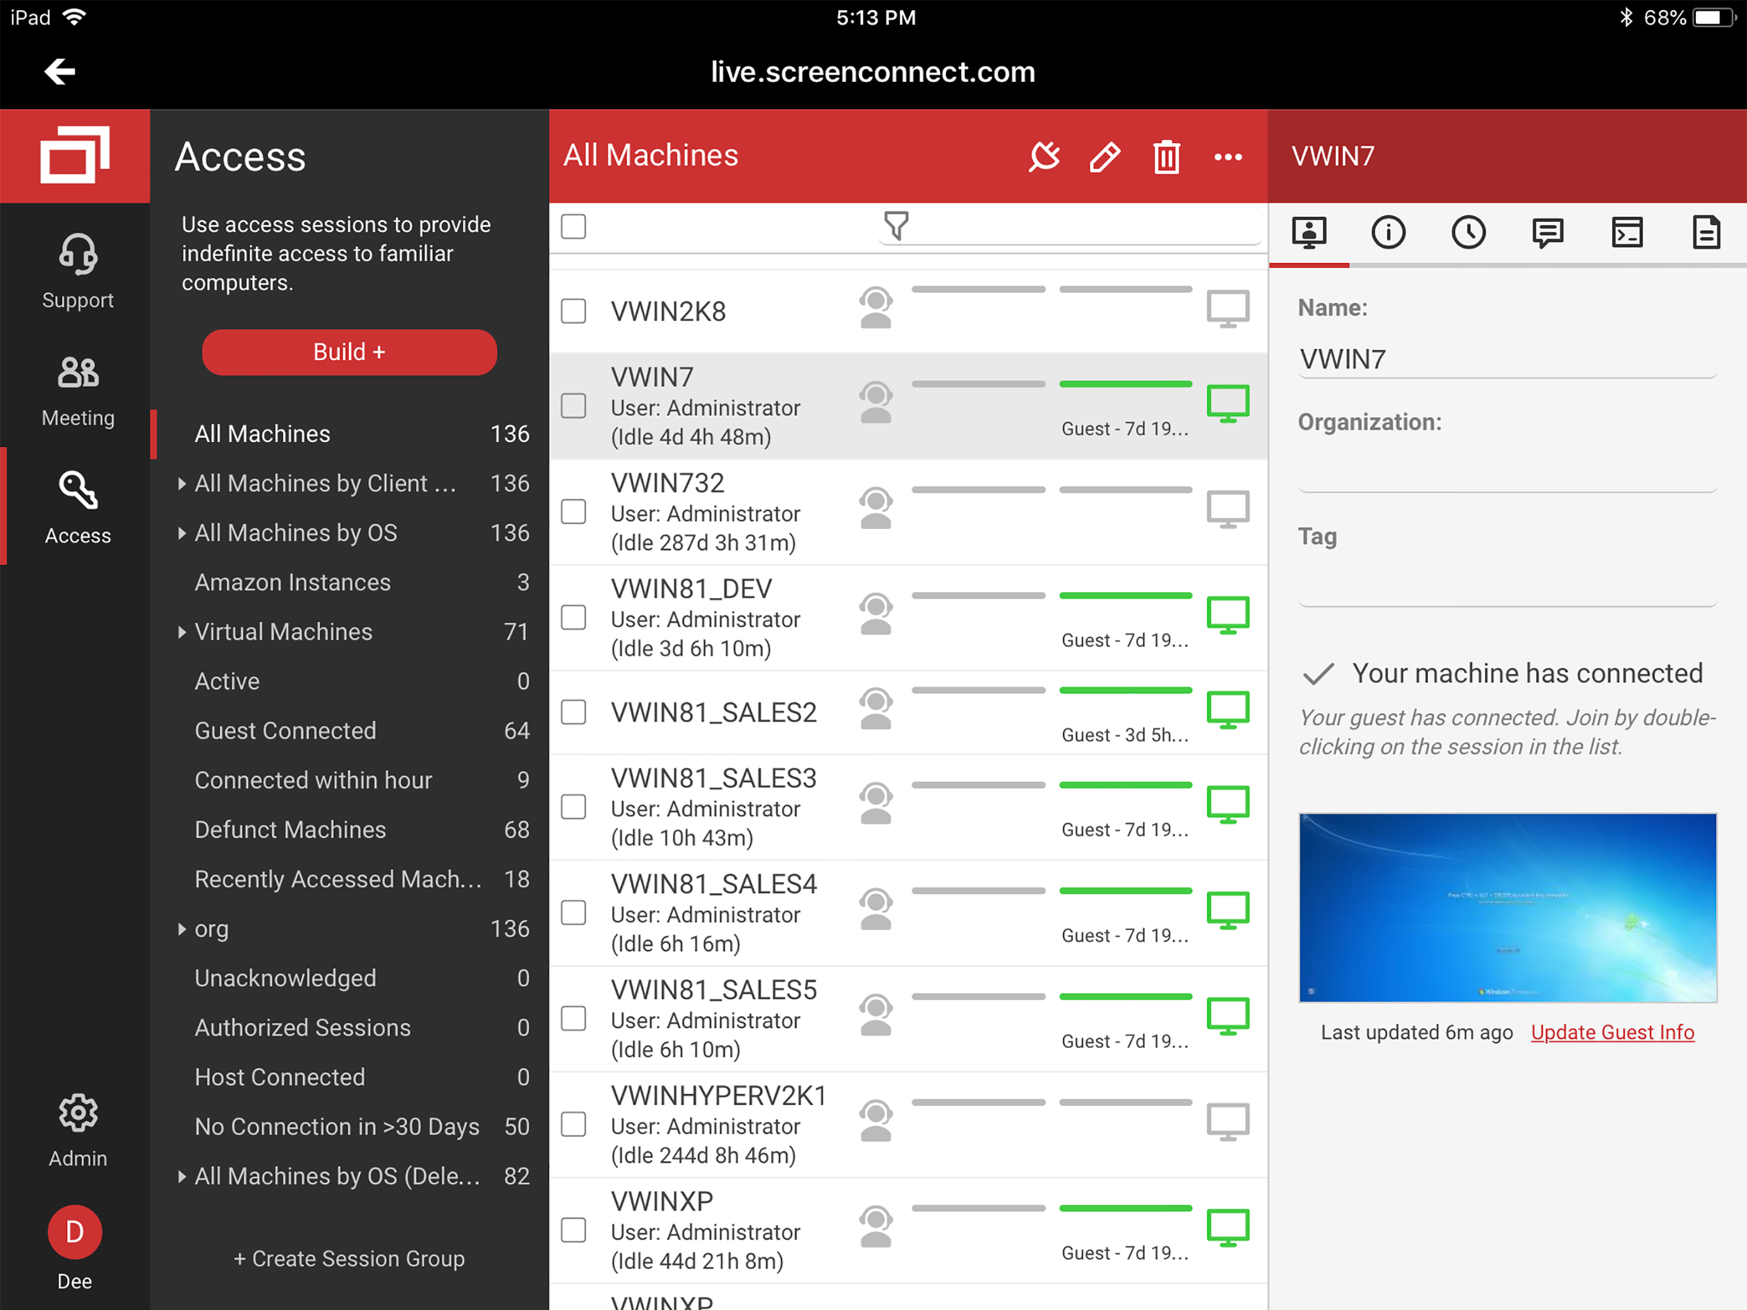This screenshot has width=1747, height=1310.
Task: Expand All Machines by OS group
Action: (182, 533)
